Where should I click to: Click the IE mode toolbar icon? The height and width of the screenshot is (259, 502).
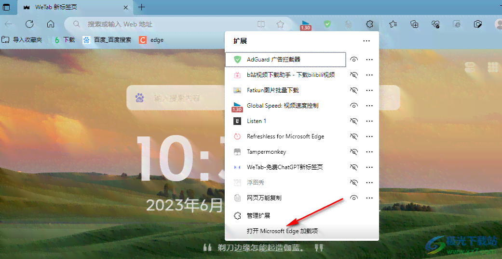[x=457, y=24]
